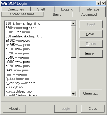Select session '850internett fag.hit.no'
This screenshot has width=107, height=115.
click(38, 28)
